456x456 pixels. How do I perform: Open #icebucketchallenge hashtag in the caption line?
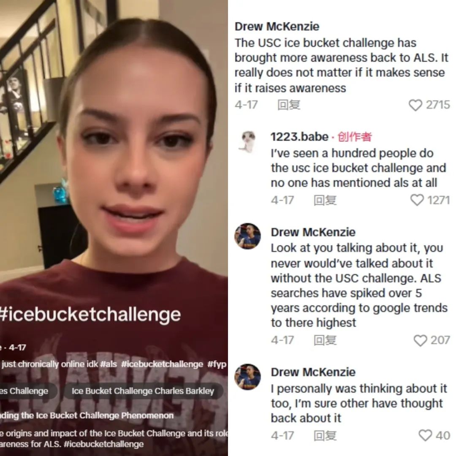[x=162, y=364]
